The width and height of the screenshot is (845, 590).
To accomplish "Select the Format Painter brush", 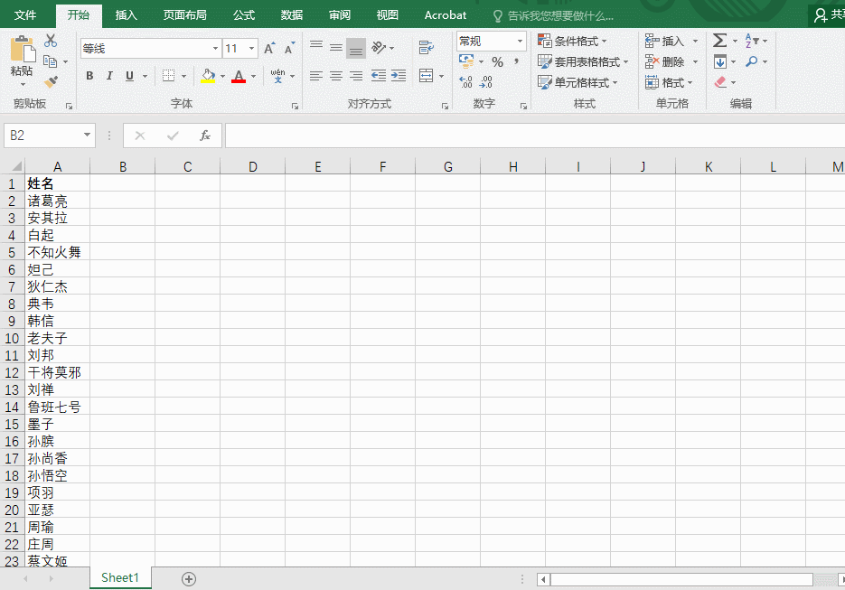I will point(51,82).
